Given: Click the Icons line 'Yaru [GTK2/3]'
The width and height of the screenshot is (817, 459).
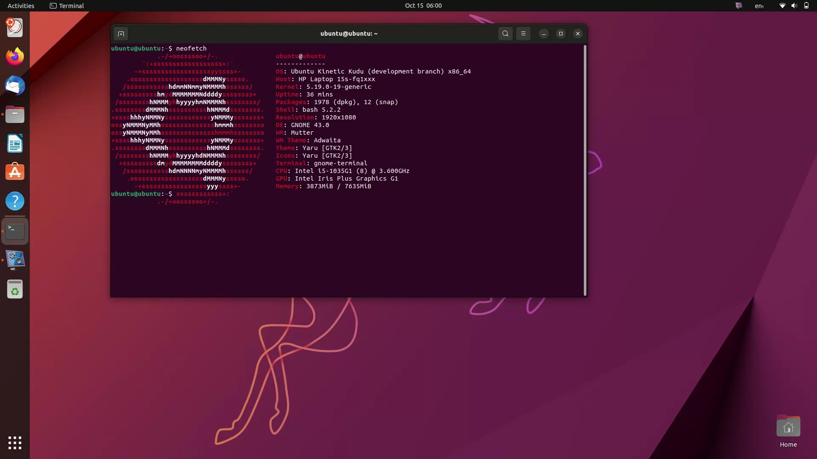Looking at the screenshot, I should 327,156.
